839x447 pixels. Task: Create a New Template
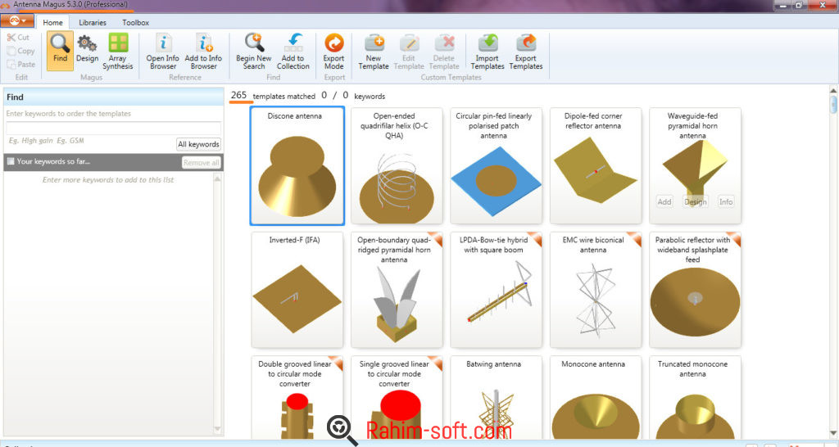pyautogui.click(x=374, y=52)
